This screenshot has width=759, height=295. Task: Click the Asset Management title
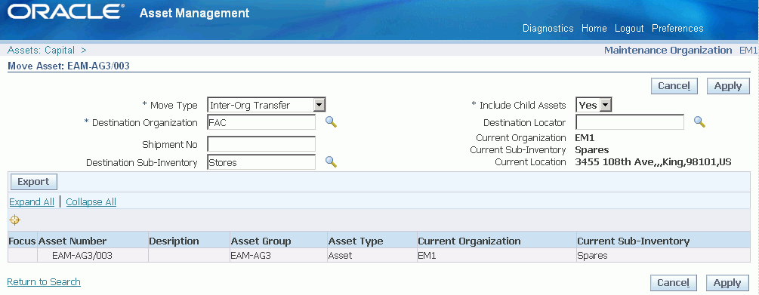click(x=195, y=13)
